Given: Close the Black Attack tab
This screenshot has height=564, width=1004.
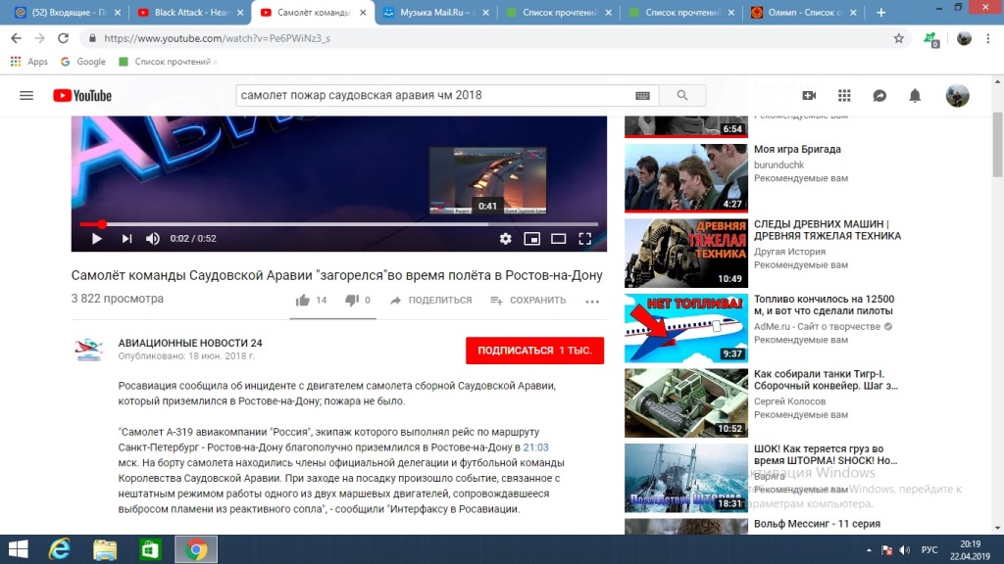Looking at the screenshot, I should click(x=240, y=12).
